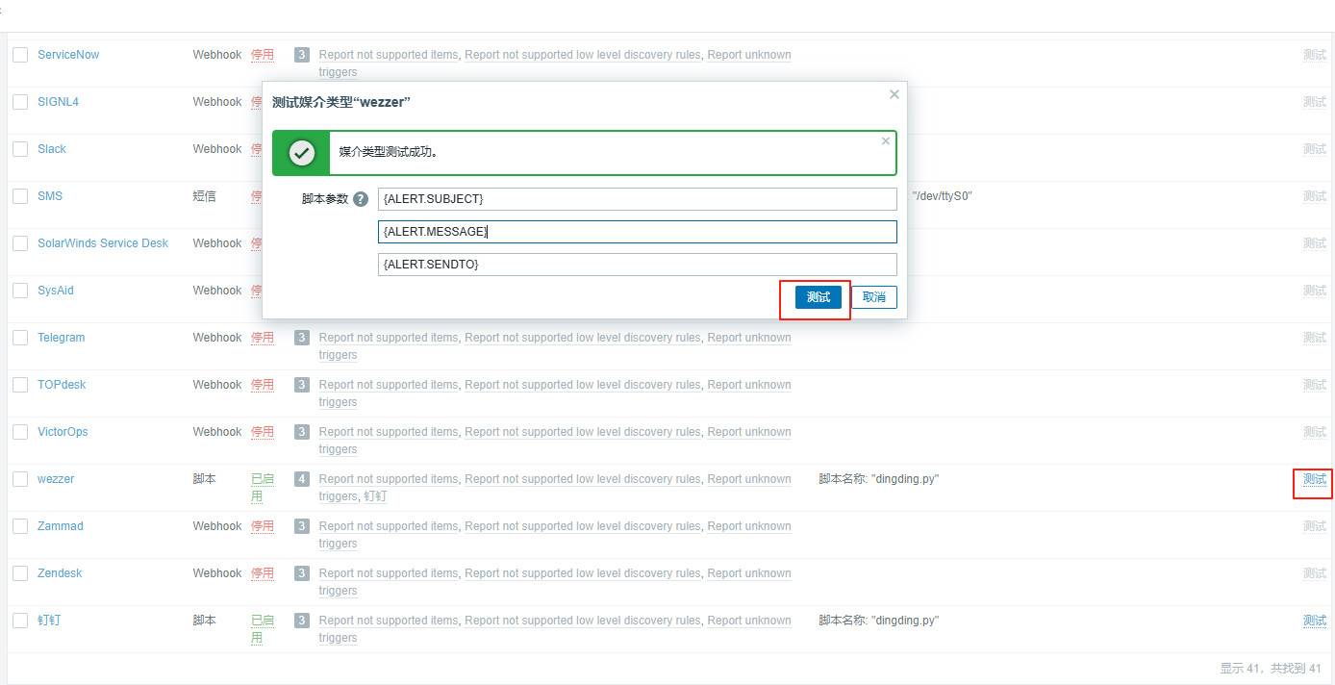Tick the VictorOps row checkbox
Screen dimensions: 1335x685
click(x=20, y=432)
